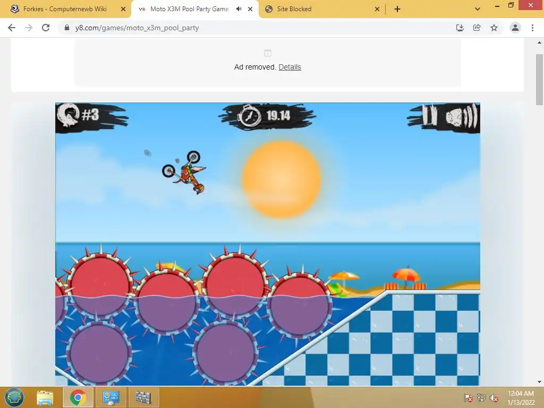The width and height of the screenshot is (544, 408).
Task: Open a new browser tab
Action: pos(397,9)
